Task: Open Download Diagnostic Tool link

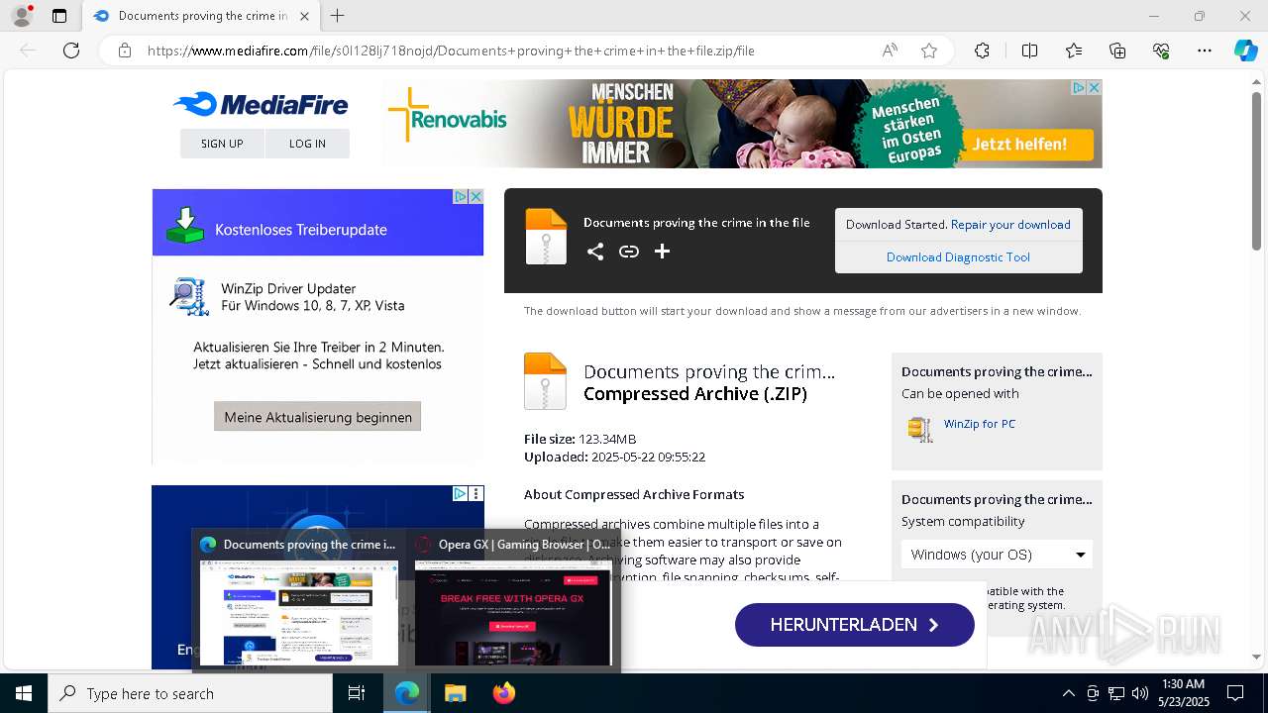Action: (x=958, y=257)
